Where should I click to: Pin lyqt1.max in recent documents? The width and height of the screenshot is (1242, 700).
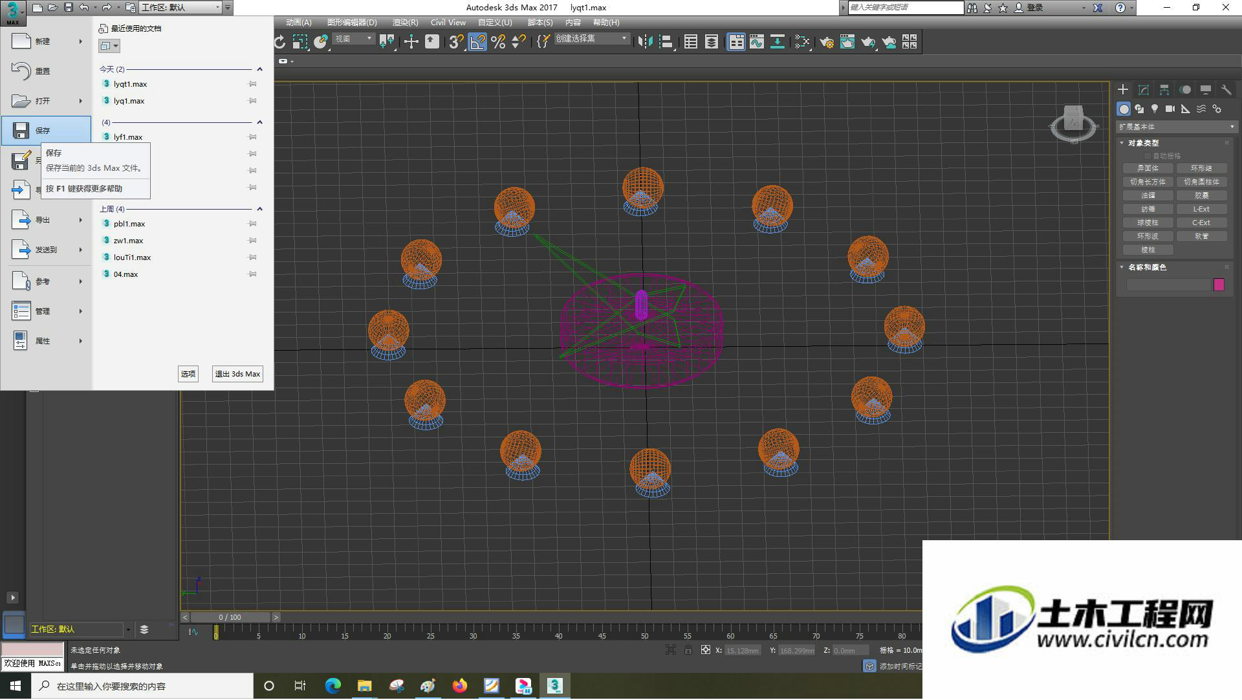[253, 84]
